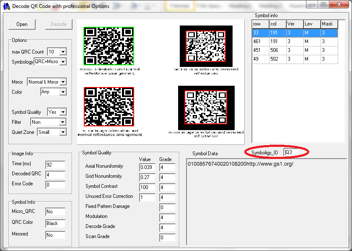Select the mirror image normal reflectance QR code
This screenshot has width=352, height=251.
pos(109,107)
